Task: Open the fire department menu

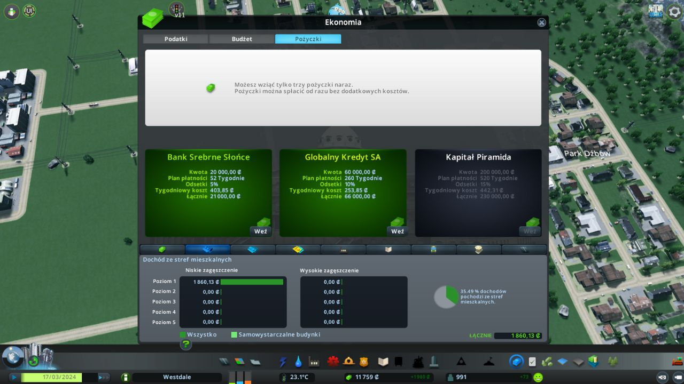Action: pyautogui.click(x=349, y=362)
